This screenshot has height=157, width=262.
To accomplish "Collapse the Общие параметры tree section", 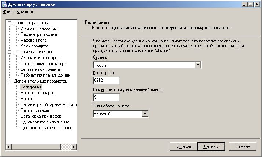I will [10, 23].
